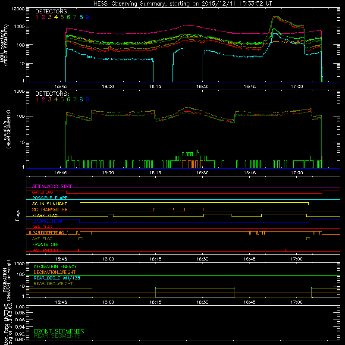This screenshot has height=345, width=345.
Task: Click 16:30 time label under front segments plot
Action: point(202,87)
